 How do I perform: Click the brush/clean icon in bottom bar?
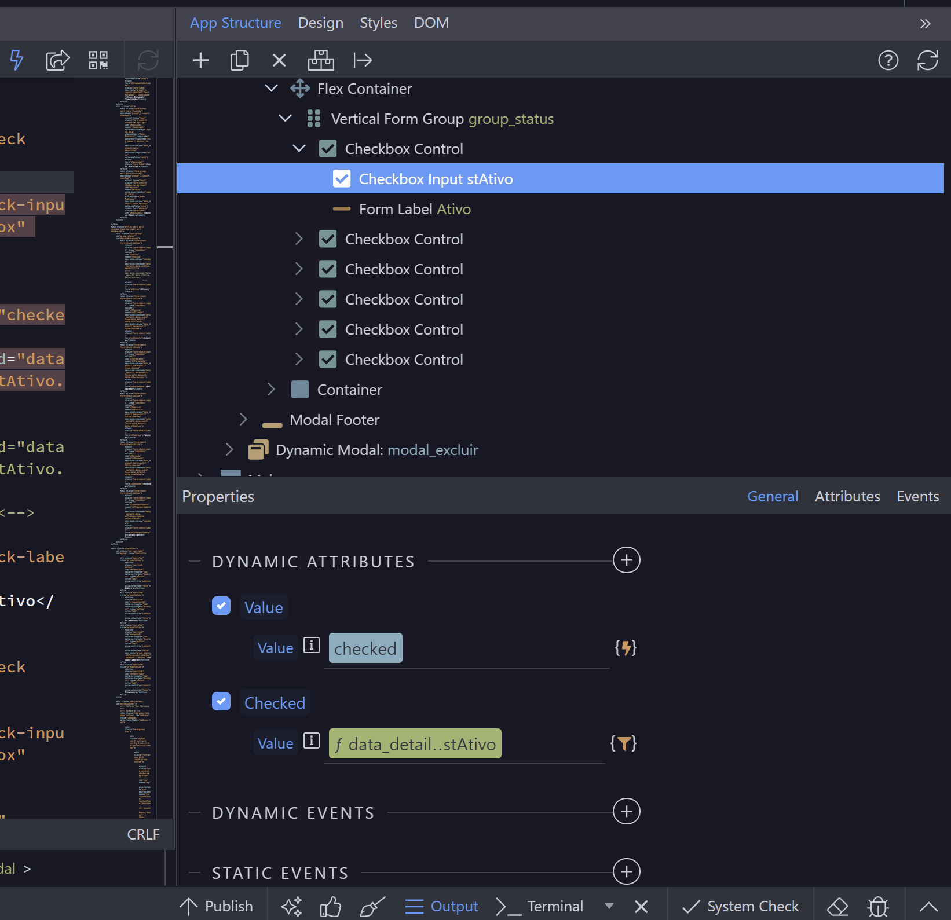(x=372, y=906)
